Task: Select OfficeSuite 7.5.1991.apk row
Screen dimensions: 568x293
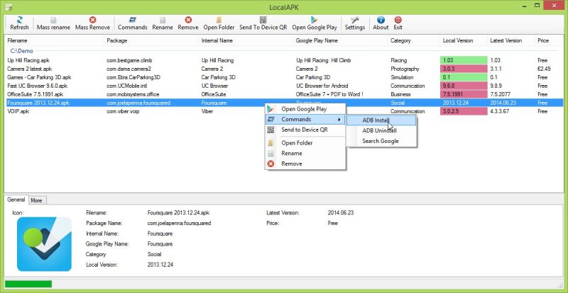Action: [283, 94]
